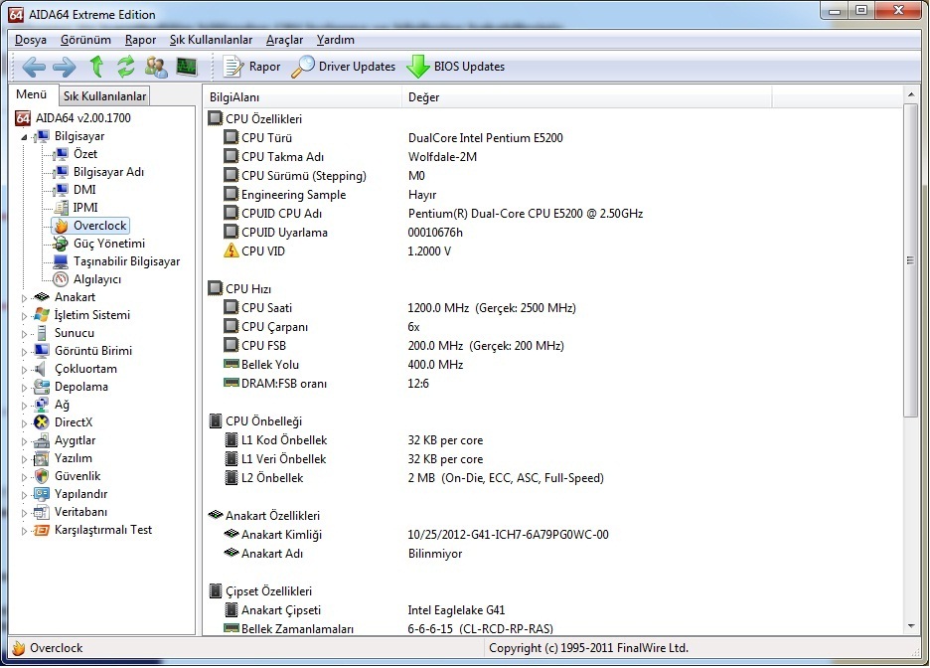Image resolution: width=930 pixels, height=668 pixels.
Task: Select the CPU Çarpanı row
Action: coord(554,327)
